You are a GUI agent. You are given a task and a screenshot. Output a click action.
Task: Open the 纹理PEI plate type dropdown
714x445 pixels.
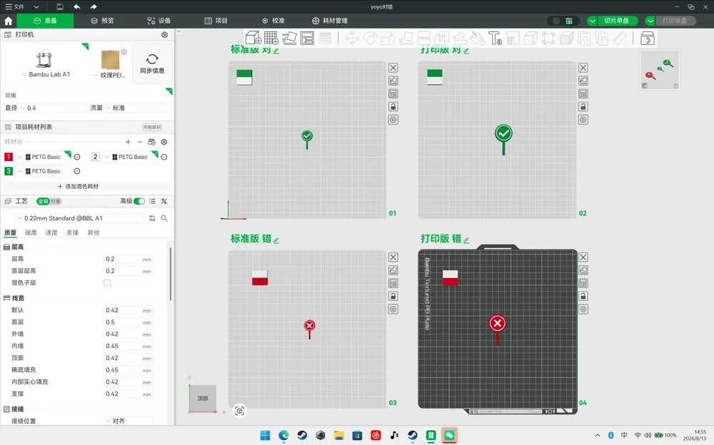[x=110, y=75]
